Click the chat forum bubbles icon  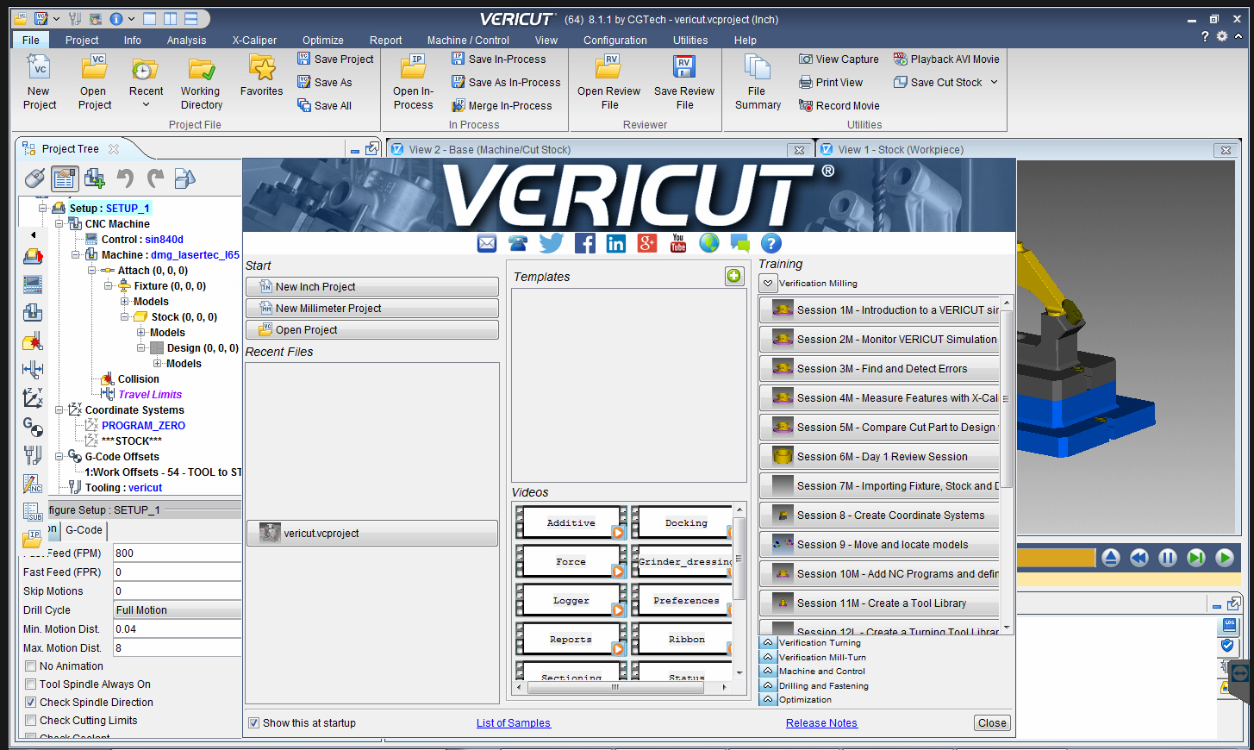point(739,243)
